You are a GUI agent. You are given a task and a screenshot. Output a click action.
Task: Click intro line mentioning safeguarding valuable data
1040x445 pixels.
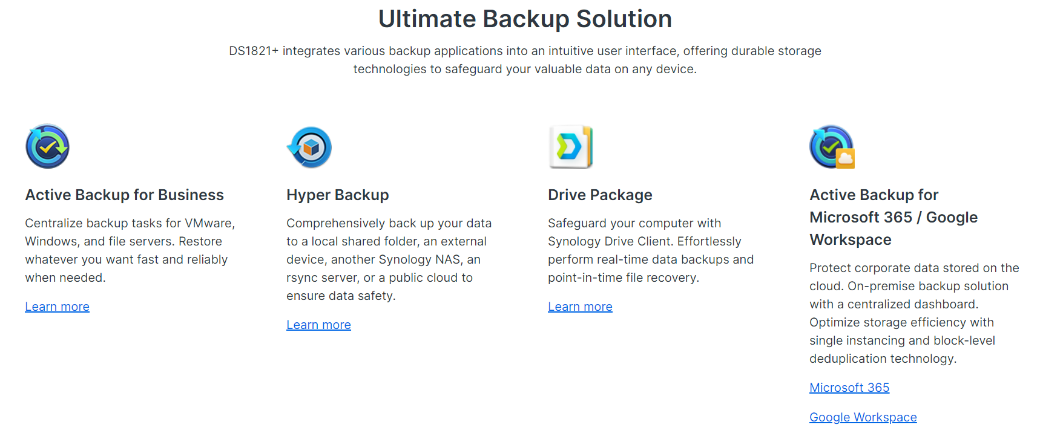point(525,69)
